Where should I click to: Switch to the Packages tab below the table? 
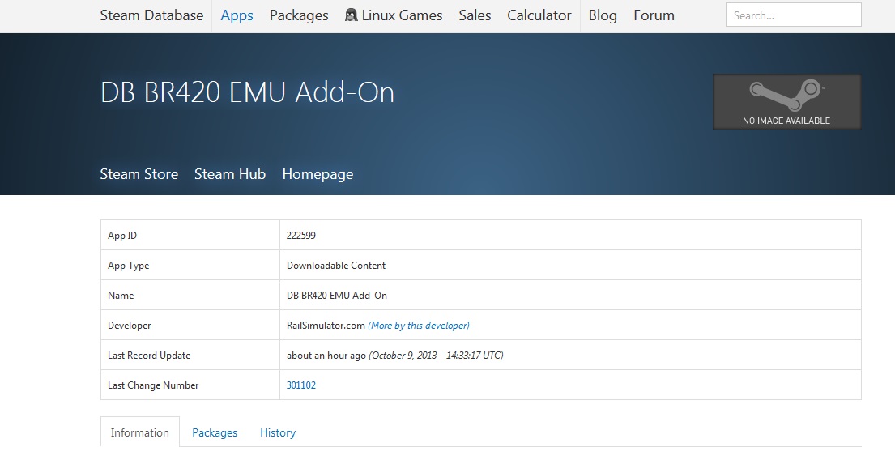pyautogui.click(x=215, y=432)
